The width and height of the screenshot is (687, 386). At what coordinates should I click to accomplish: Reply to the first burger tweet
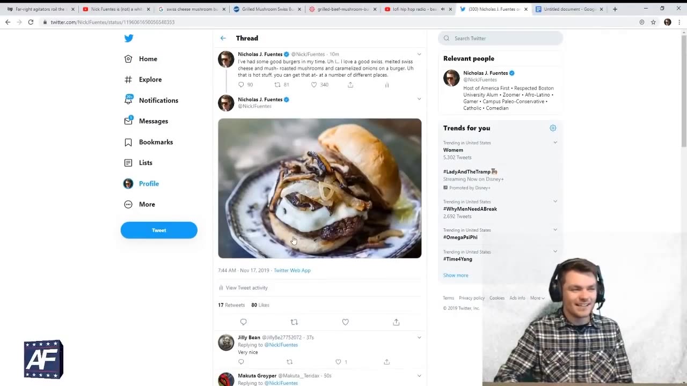[241, 85]
